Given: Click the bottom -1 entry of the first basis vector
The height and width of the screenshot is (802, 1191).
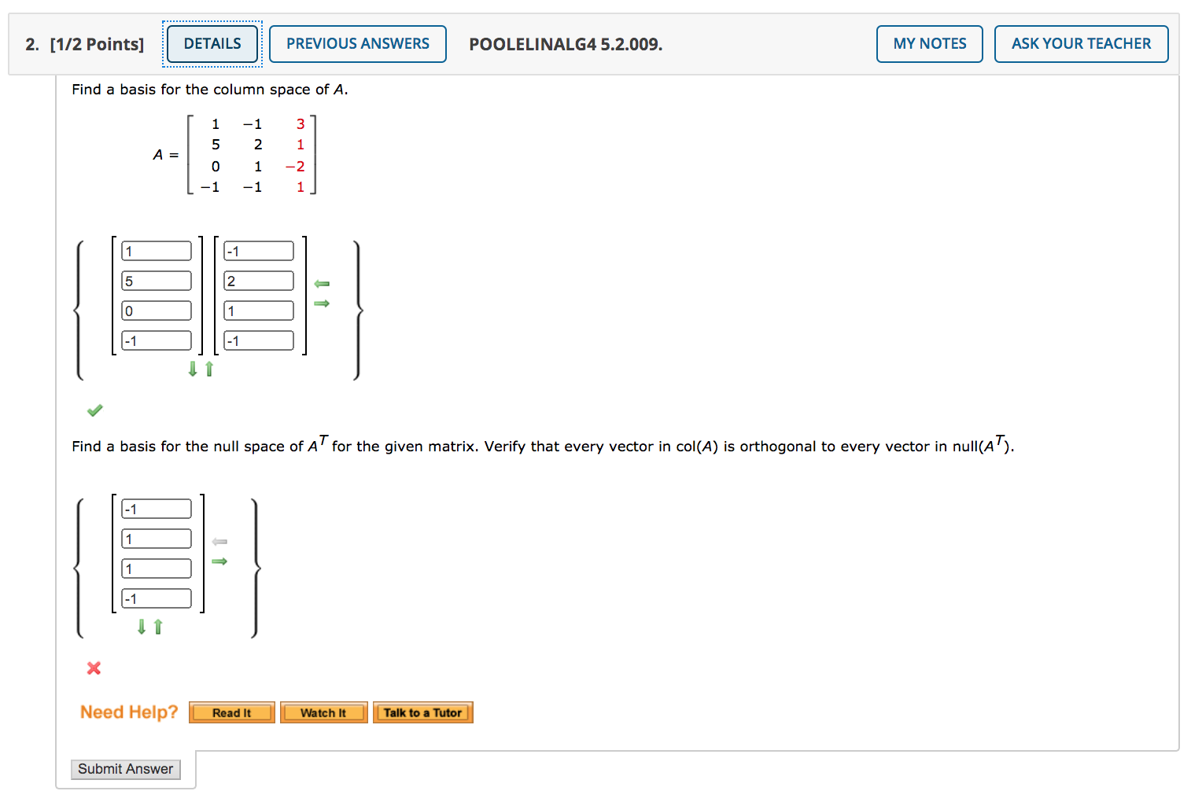Looking at the screenshot, I should (156, 340).
